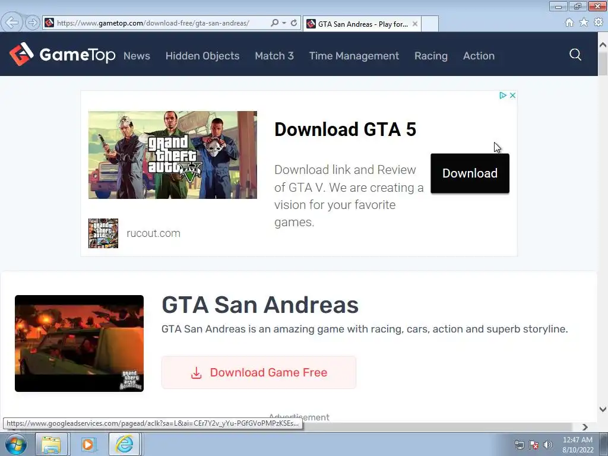The height and width of the screenshot is (456, 608).
Task: Click the small GTA V icon beside rucout.com
Action: [103, 233]
